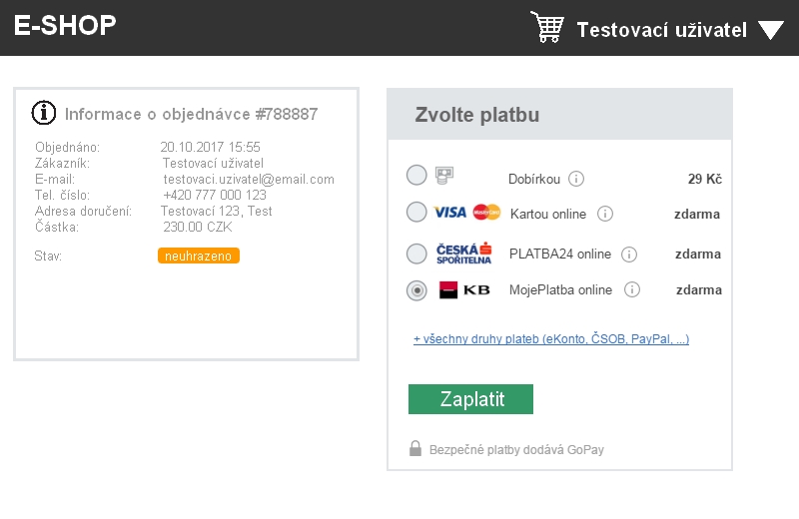
Task: Show info about MojePlatba online payment
Action: pyautogui.click(x=632, y=289)
